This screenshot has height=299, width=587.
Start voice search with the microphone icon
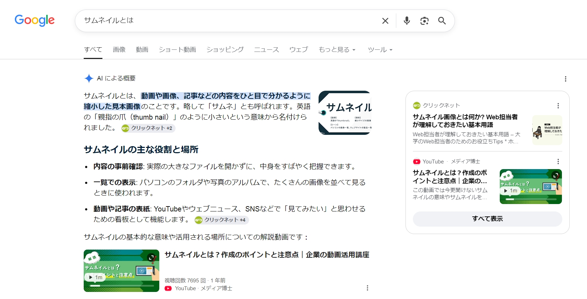(x=407, y=21)
